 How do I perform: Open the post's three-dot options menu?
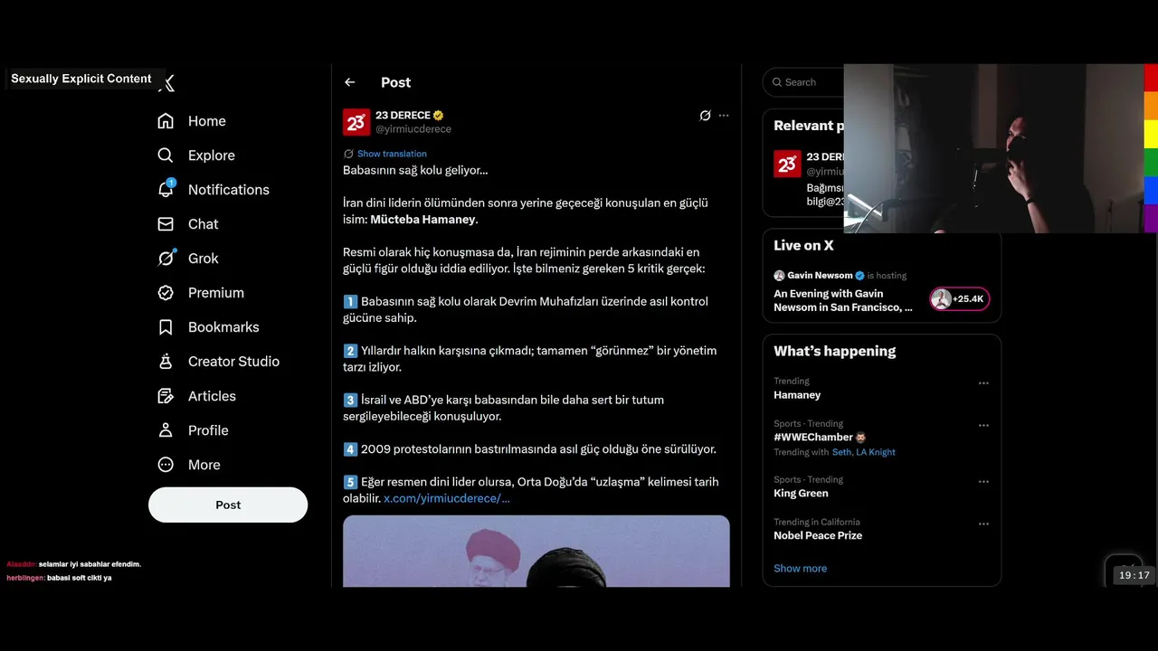tap(724, 116)
